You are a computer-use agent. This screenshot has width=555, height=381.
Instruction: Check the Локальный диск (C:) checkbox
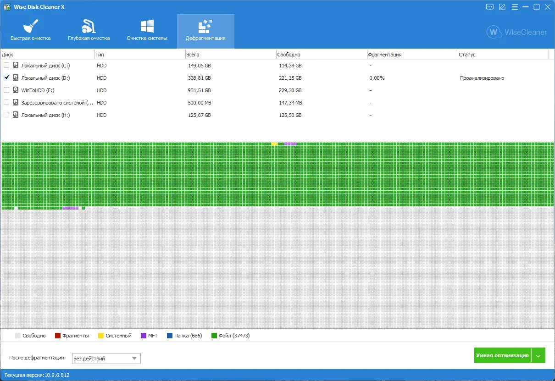(6, 66)
